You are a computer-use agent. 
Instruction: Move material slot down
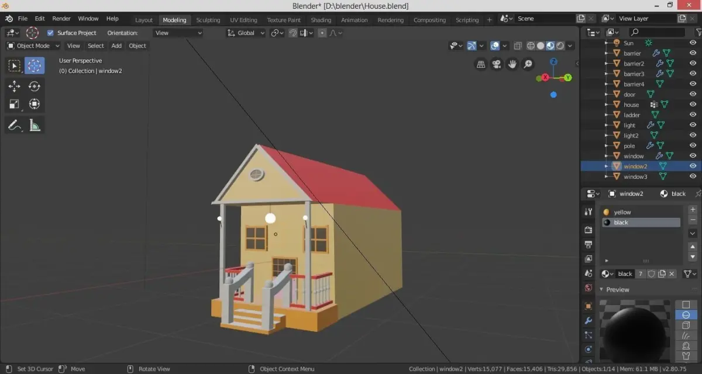(x=693, y=257)
